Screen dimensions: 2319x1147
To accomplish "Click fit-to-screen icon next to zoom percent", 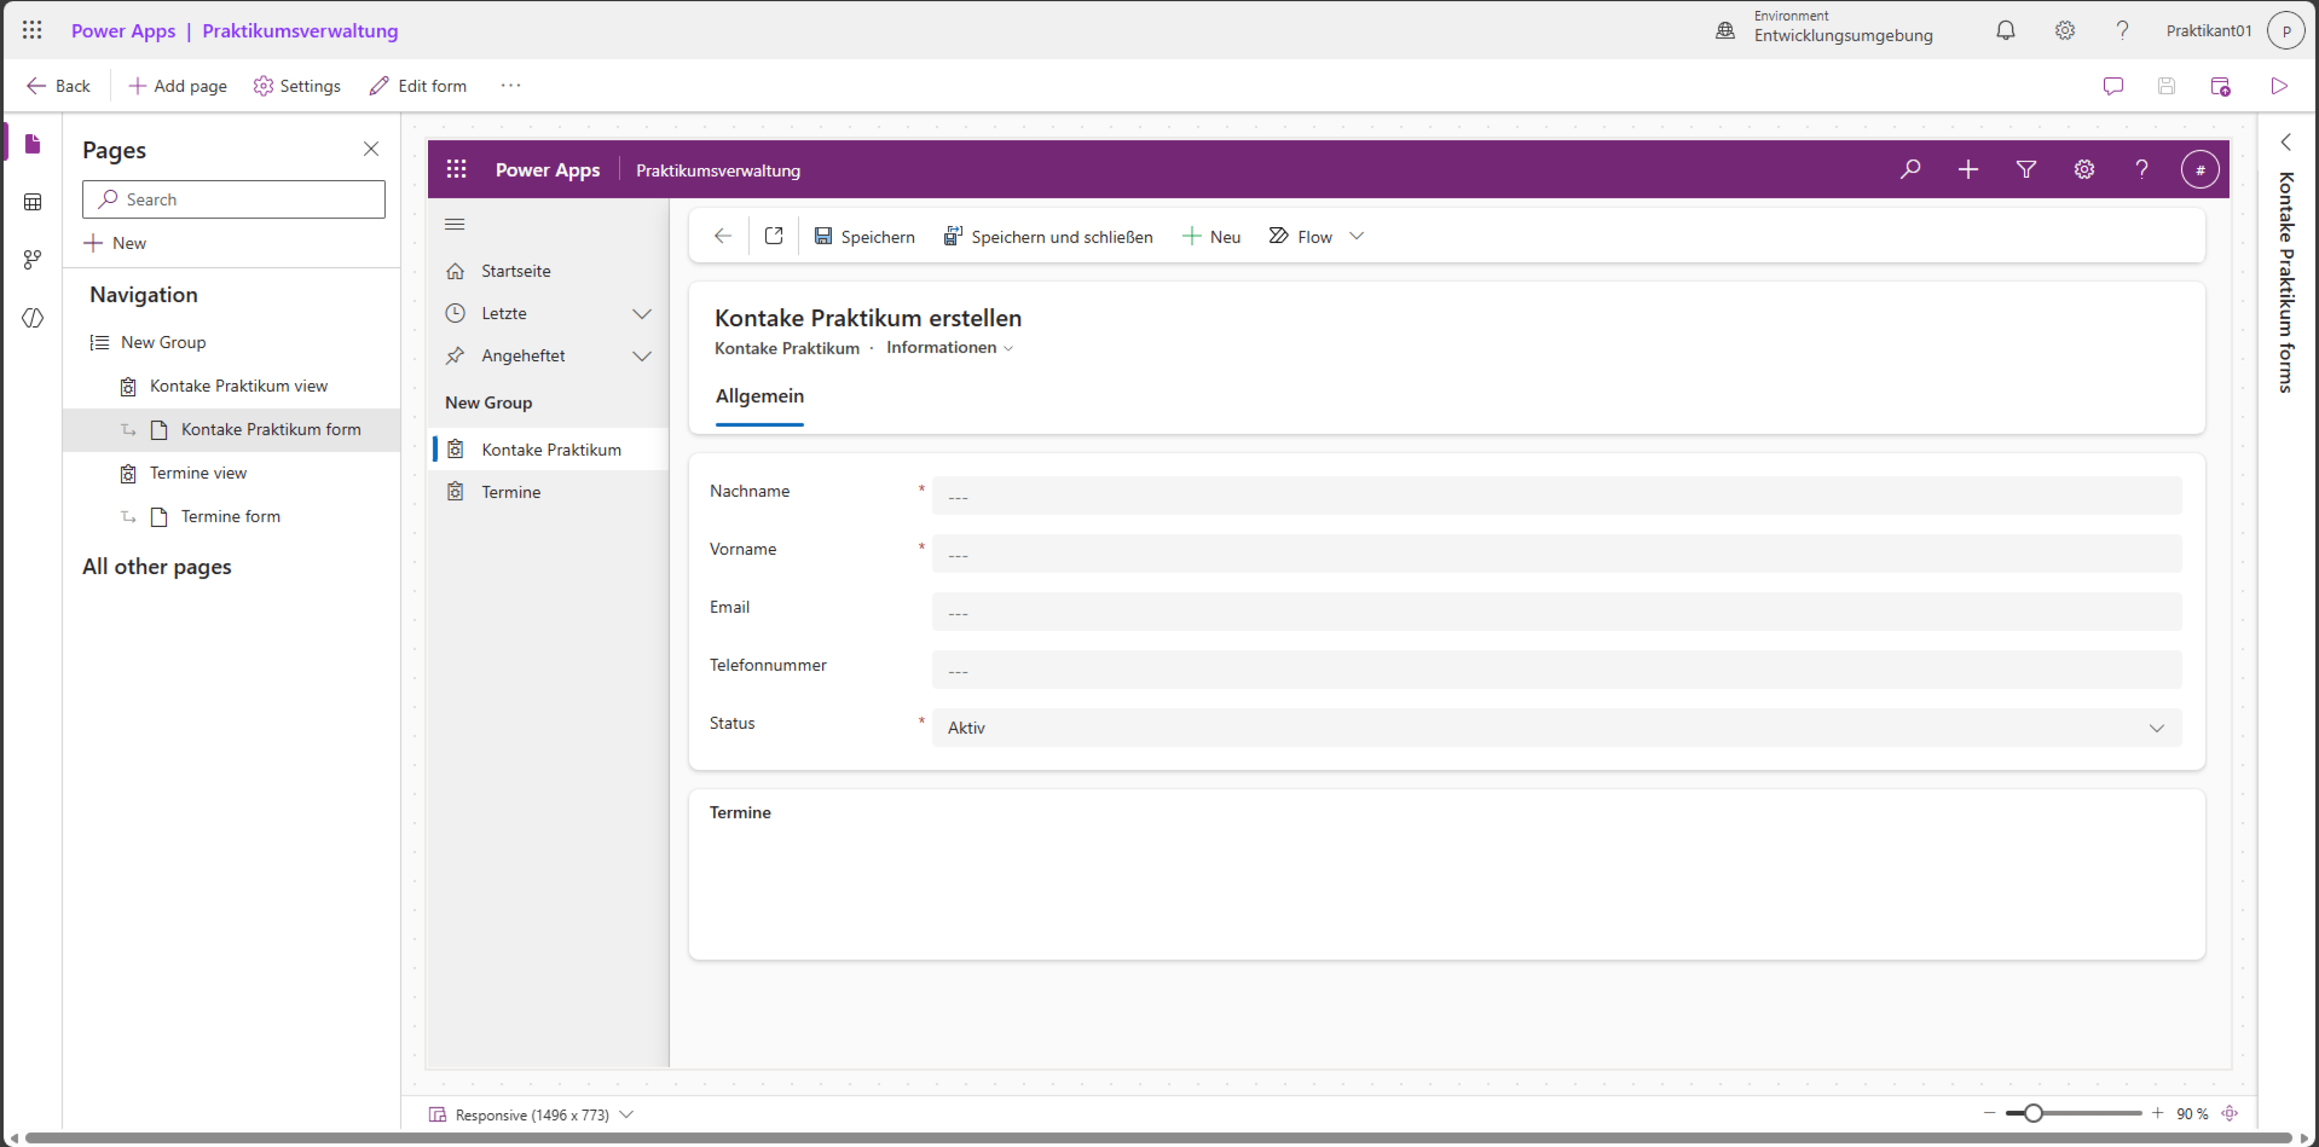I will coord(2229,1114).
